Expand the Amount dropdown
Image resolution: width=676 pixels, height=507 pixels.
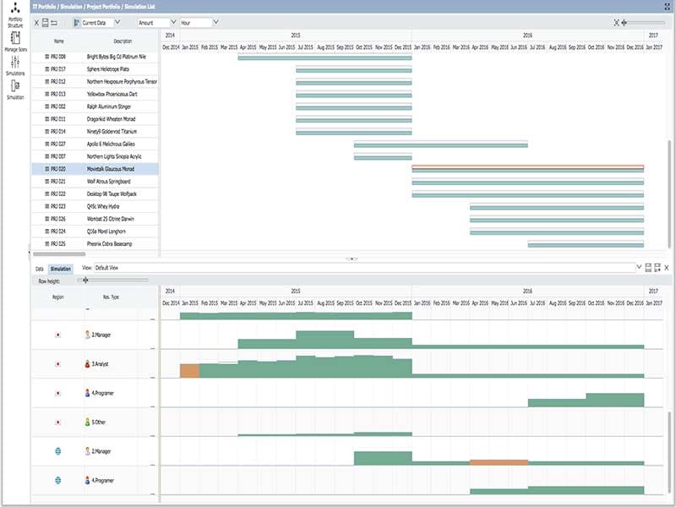tap(156, 23)
